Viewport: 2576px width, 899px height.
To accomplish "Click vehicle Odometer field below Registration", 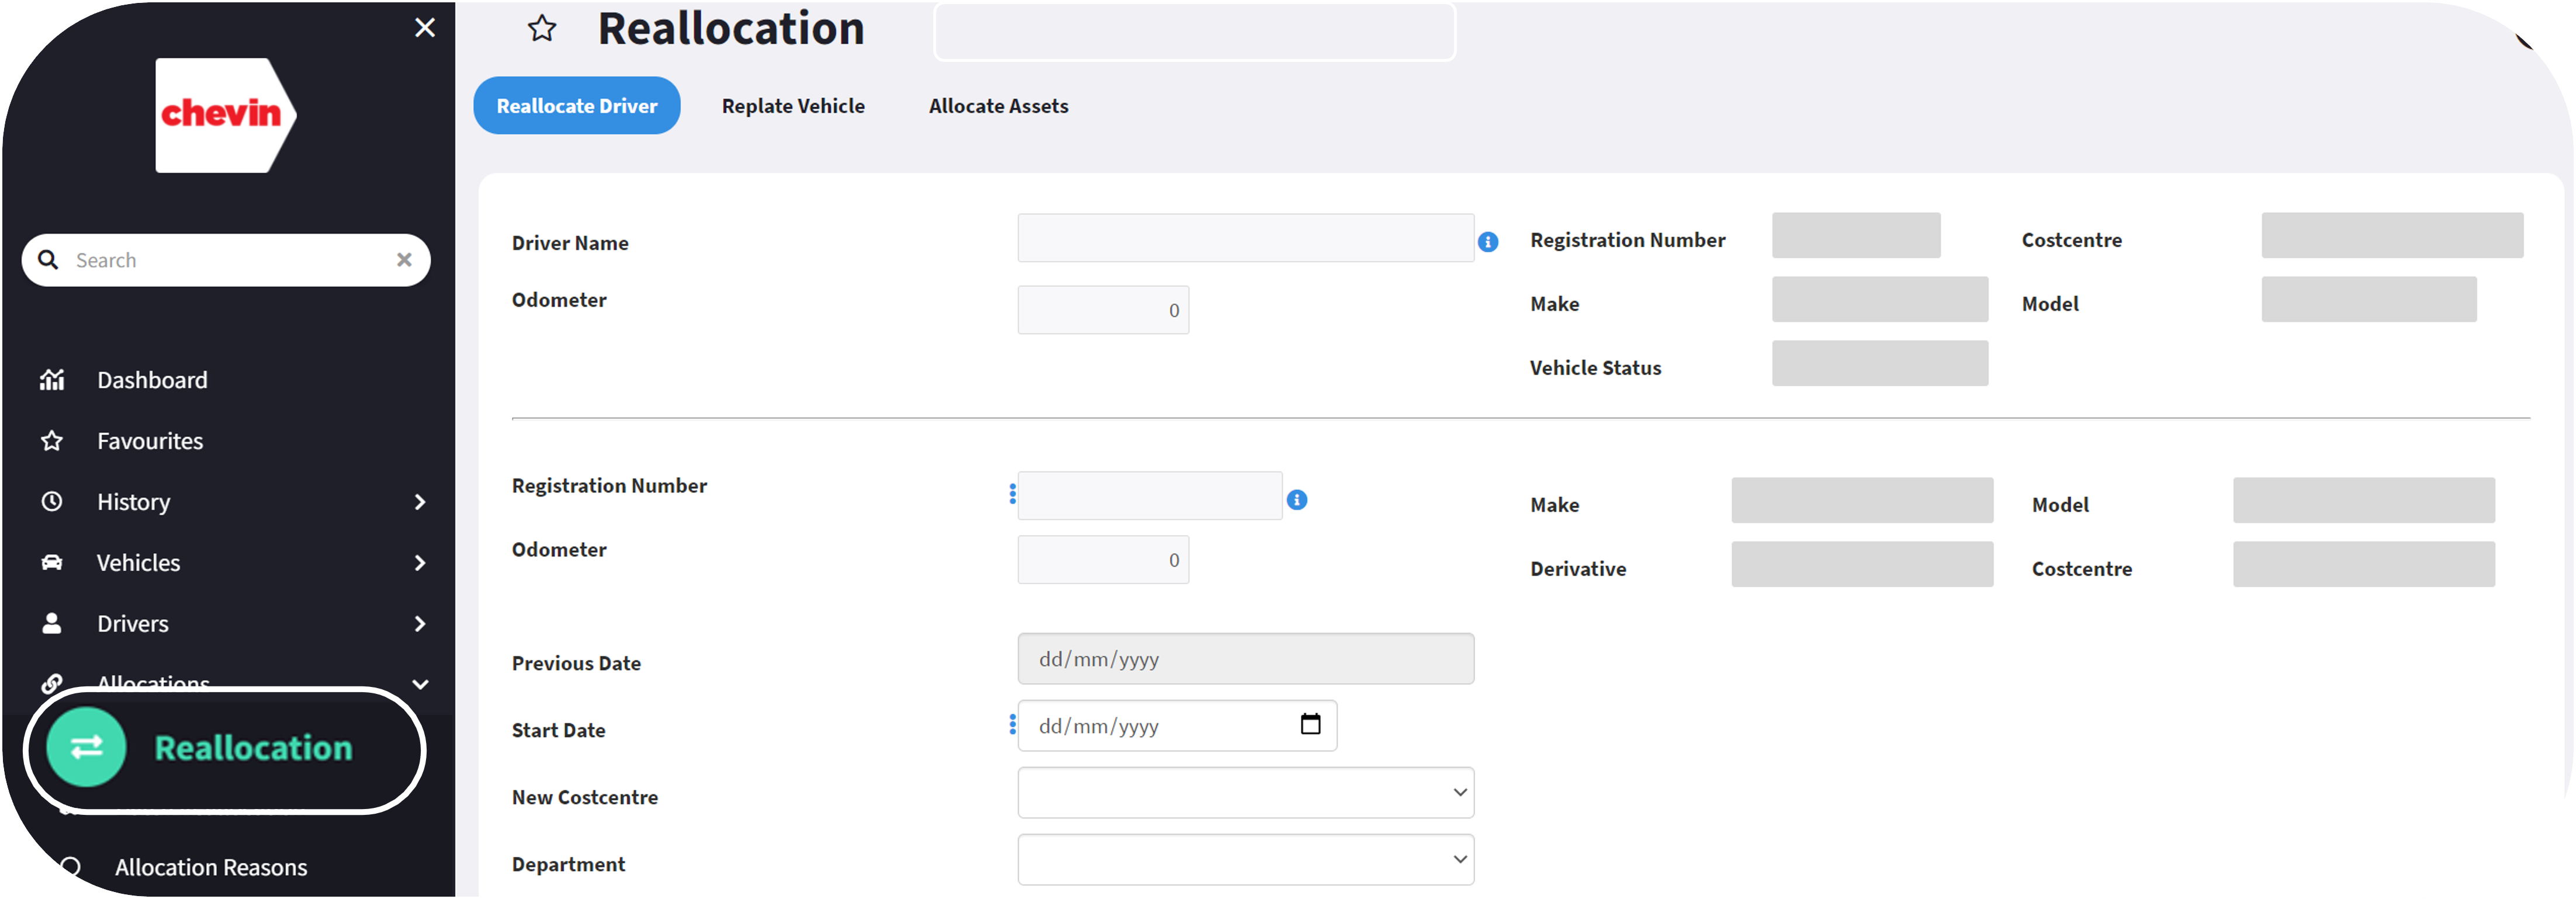I will pyautogui.click(x=1103, y=560).
